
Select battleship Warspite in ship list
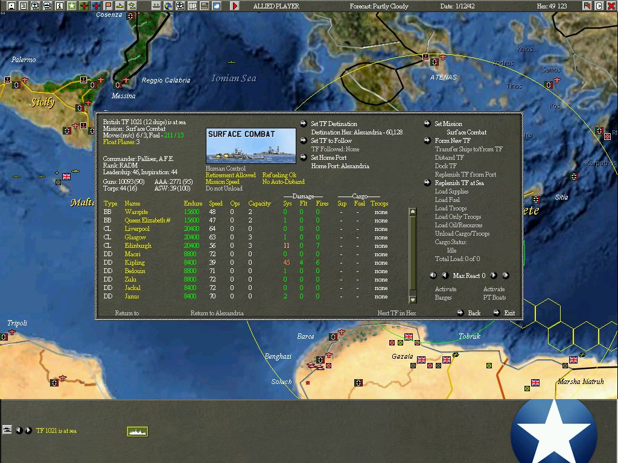[x=136, y=212]
